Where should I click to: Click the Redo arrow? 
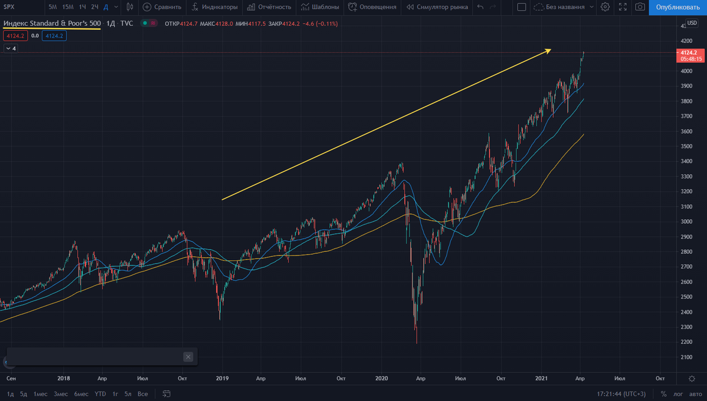pos(493,7)
